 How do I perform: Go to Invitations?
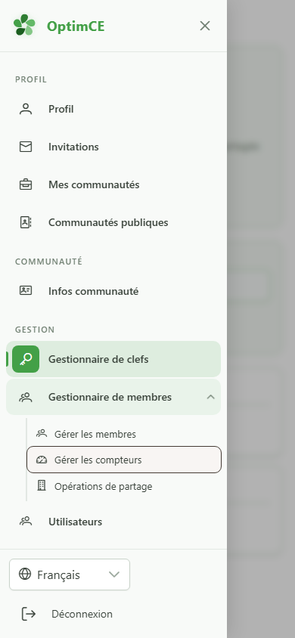pyautogui.click(x=113, y=147)
